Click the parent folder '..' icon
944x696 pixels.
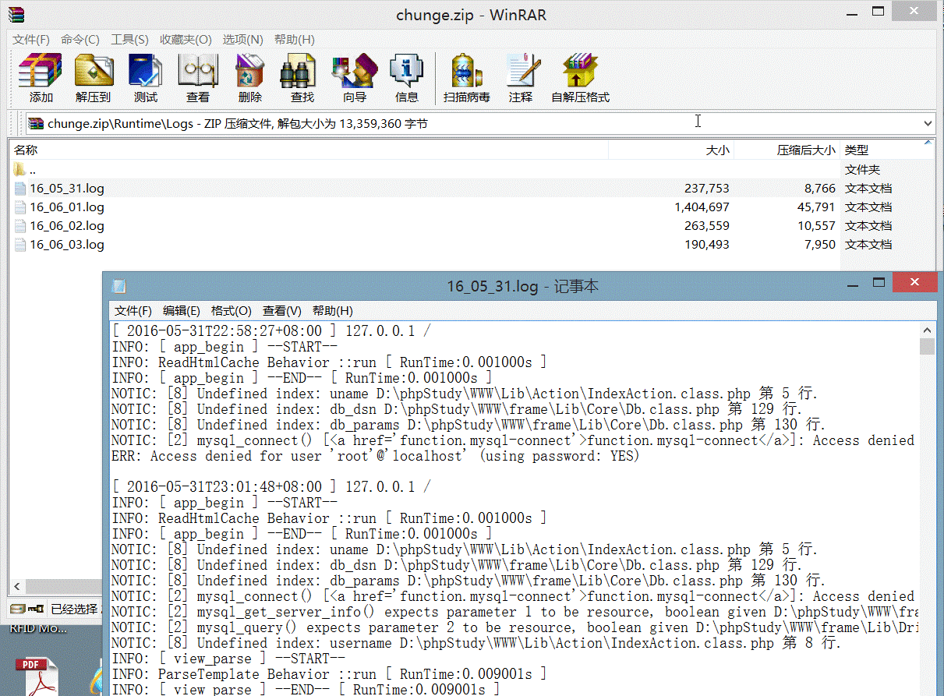pos(20,169)
